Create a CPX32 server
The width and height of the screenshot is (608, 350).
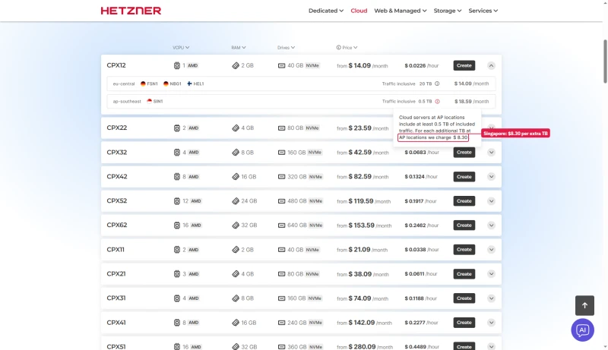[x=464, y=153]
